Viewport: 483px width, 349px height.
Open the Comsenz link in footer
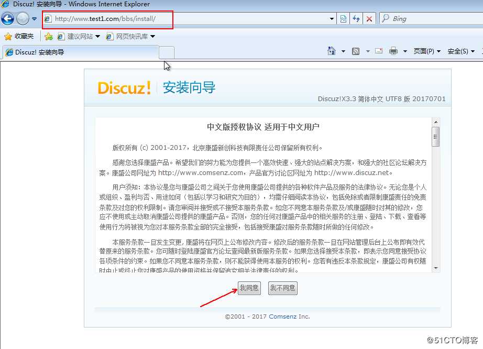tap(282, 317)
